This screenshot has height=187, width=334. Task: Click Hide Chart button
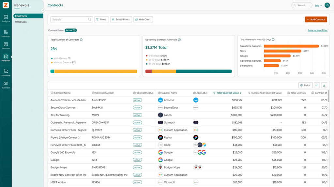click(x=143, y=19)
